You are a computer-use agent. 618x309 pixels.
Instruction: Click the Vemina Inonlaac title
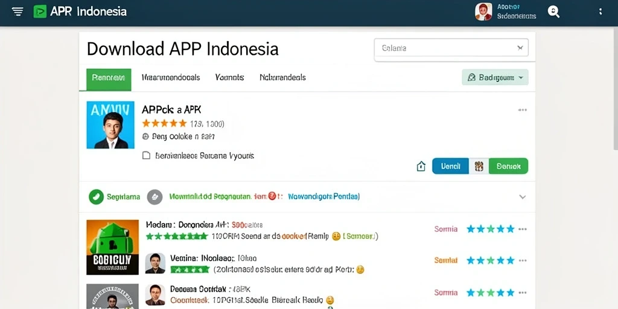pos(203,258)
